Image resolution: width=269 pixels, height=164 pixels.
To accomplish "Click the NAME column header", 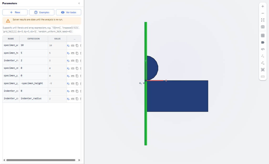I will [11, 39].
